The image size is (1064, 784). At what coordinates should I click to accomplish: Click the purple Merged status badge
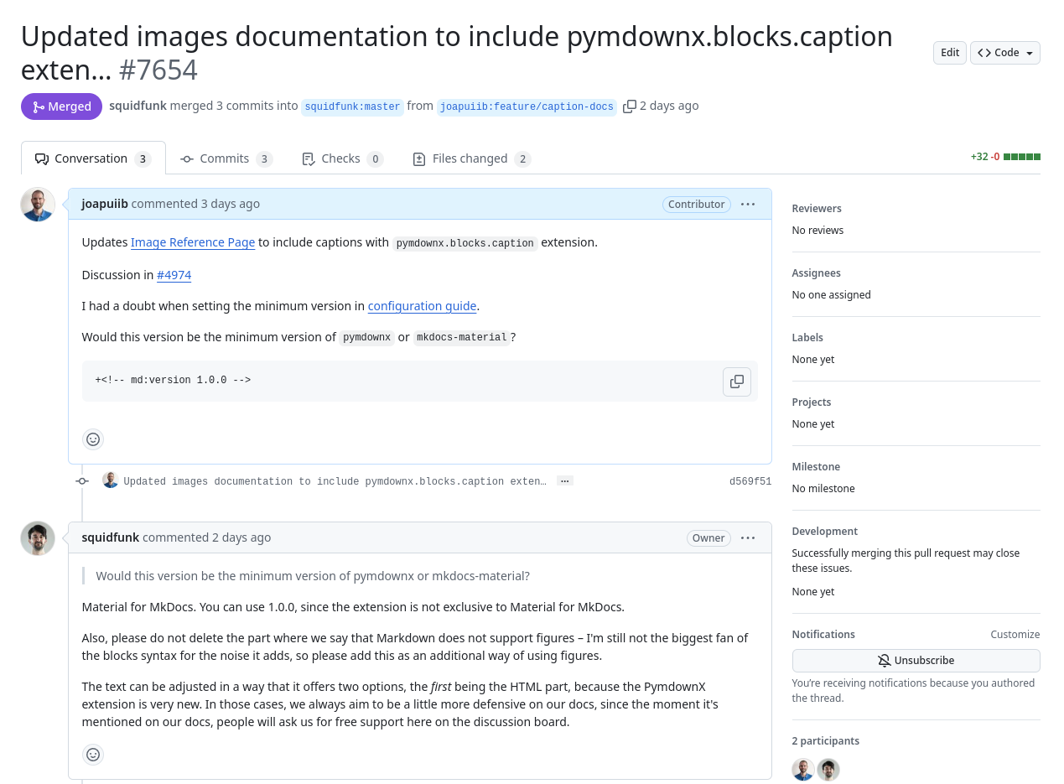[61, 106]
